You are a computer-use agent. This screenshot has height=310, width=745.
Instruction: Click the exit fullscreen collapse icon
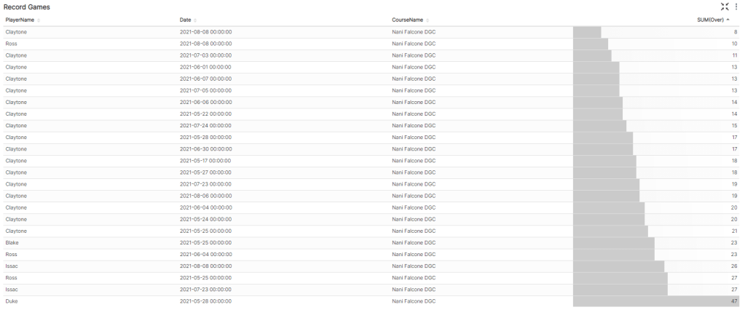click(725, 7)
